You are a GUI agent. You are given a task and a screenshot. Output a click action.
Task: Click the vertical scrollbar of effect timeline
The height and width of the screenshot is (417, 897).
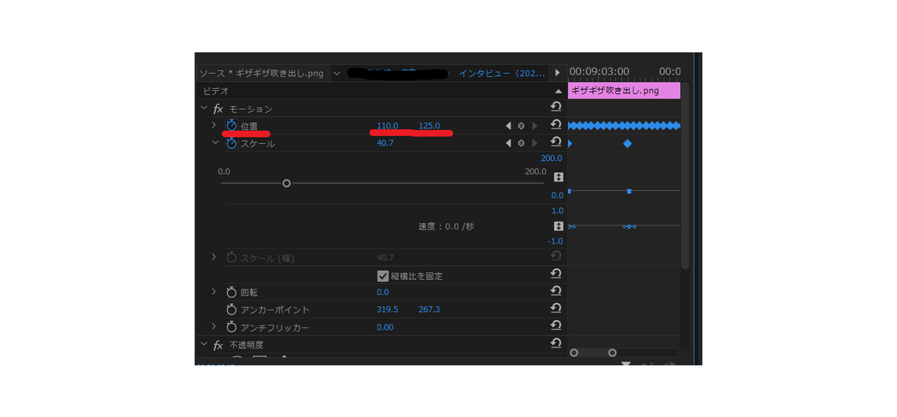click(x=685, y=175)
